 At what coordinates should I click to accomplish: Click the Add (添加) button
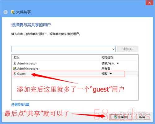point(128,49)
